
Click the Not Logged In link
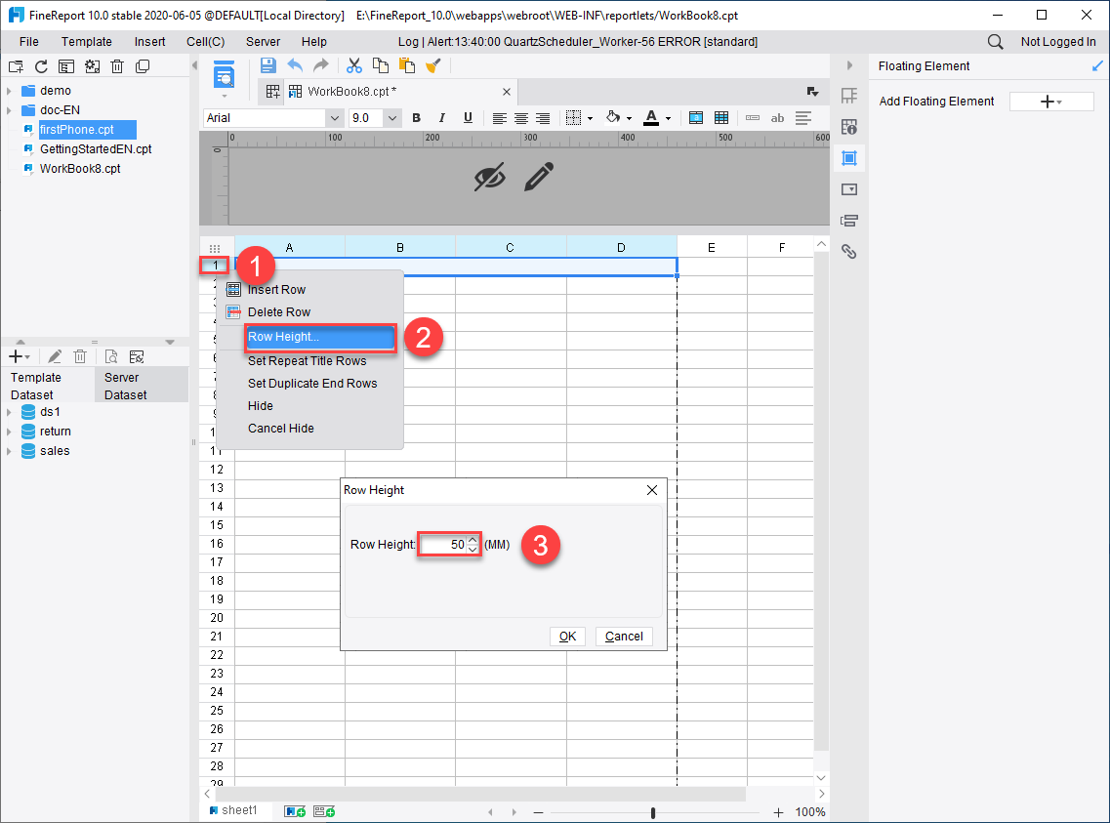1057,42
